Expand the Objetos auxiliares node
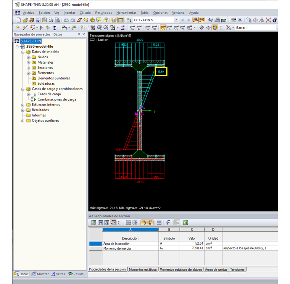The height and width of the screenshot is (284, 290). pyautogui.click(x=23, y=121)
